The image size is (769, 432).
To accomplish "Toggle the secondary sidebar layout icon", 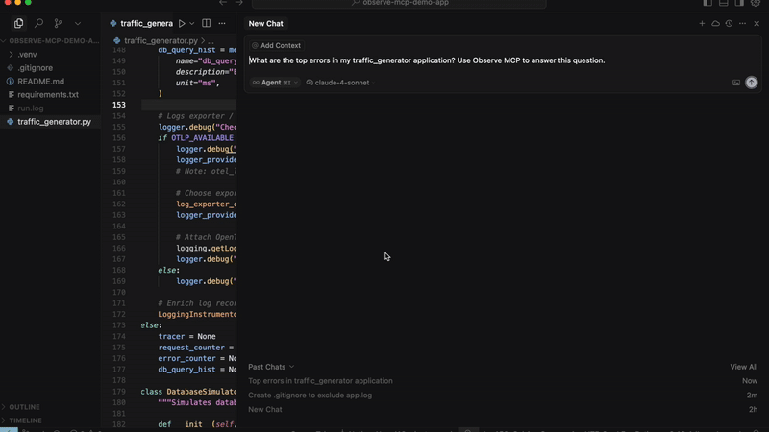I will (x=739, y=3).
